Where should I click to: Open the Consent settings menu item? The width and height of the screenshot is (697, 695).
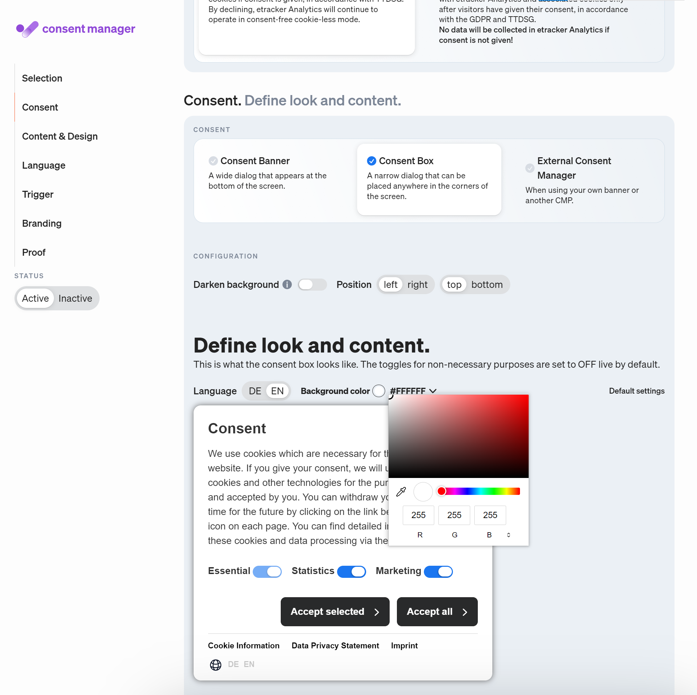40,106
